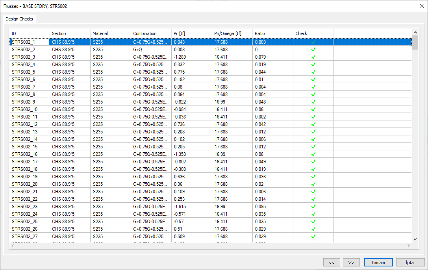Go to next truss with >> button
The width and height of the screenshot is (428, 270).
click(x=351, y=263)
